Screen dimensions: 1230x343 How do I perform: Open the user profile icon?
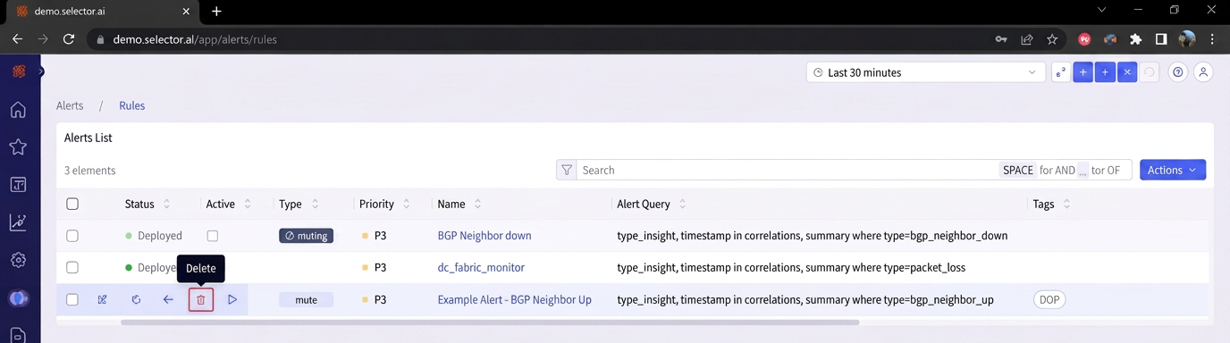1203,72
